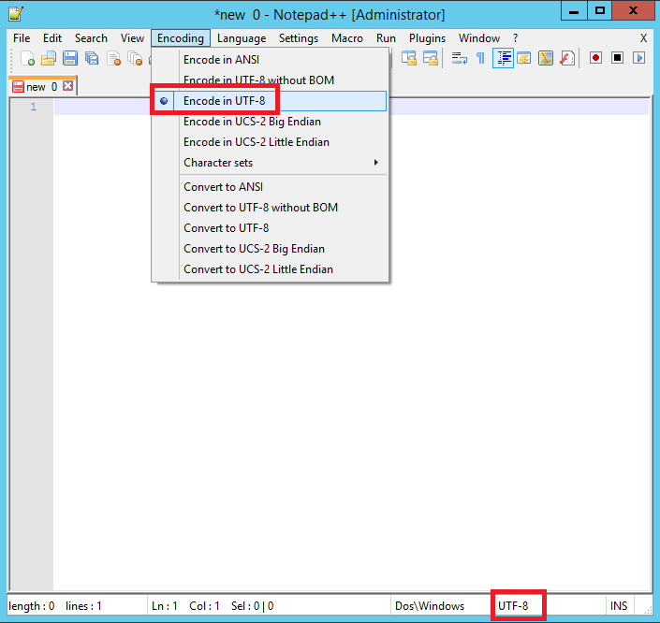Click the user-defined language dialog icon
660x623 pixels.
(x=524, y=58)
